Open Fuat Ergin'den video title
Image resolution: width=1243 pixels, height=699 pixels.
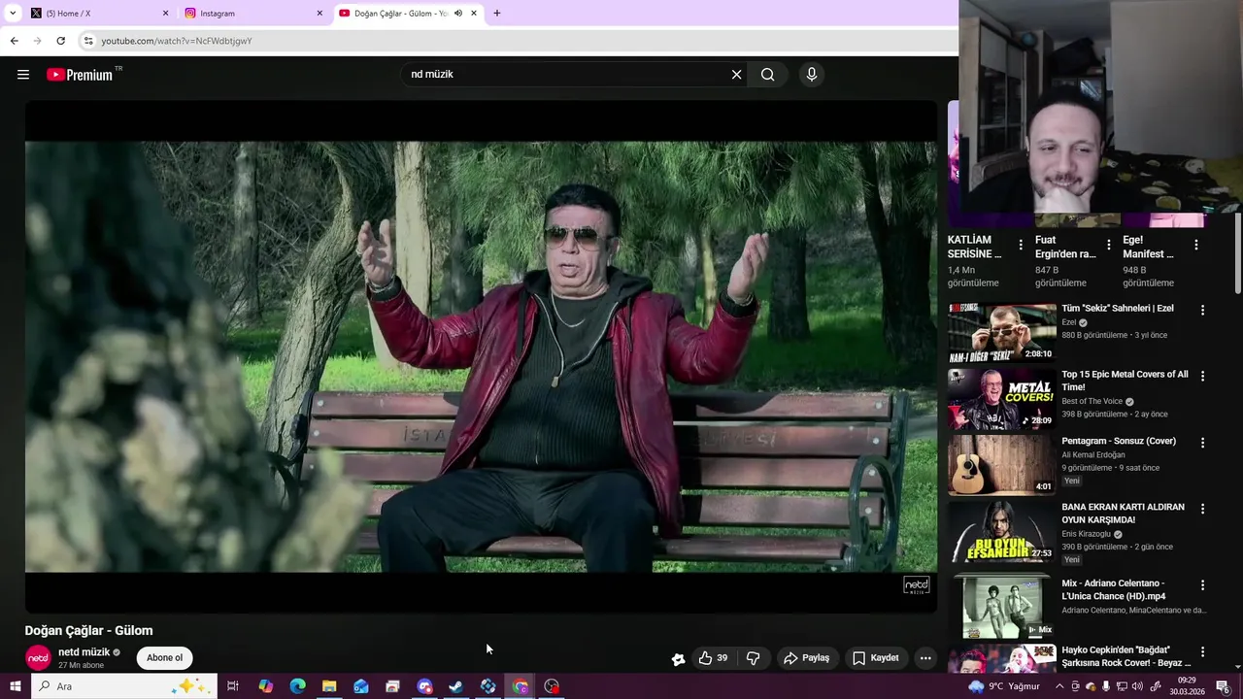(1065, 247)
